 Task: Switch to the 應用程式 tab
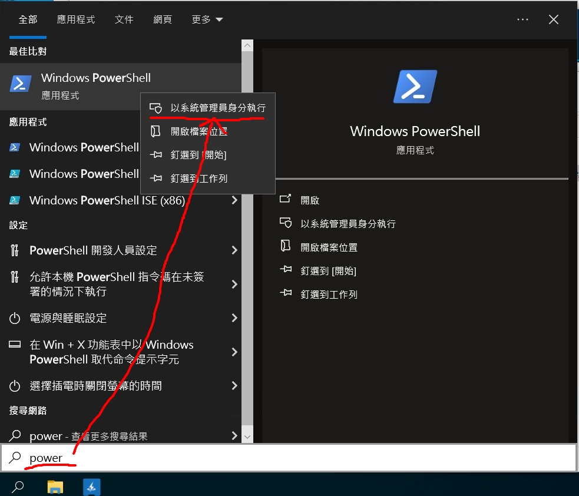click(x=76, y=19)
